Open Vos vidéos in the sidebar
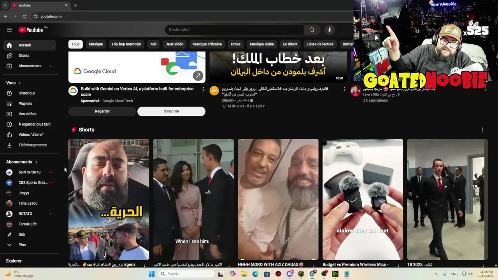 pyautogui.click(x=30, y=114)
